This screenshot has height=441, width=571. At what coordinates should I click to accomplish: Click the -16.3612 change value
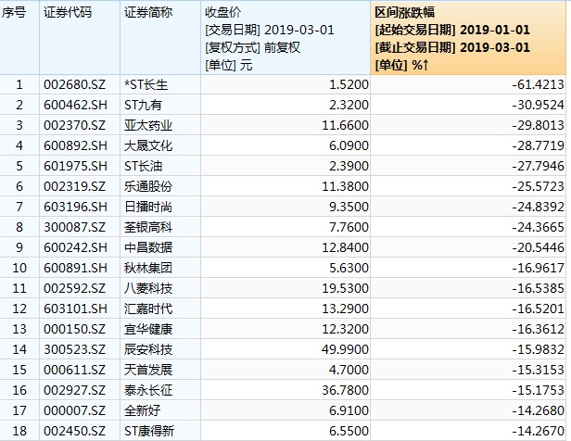[468, 329]
